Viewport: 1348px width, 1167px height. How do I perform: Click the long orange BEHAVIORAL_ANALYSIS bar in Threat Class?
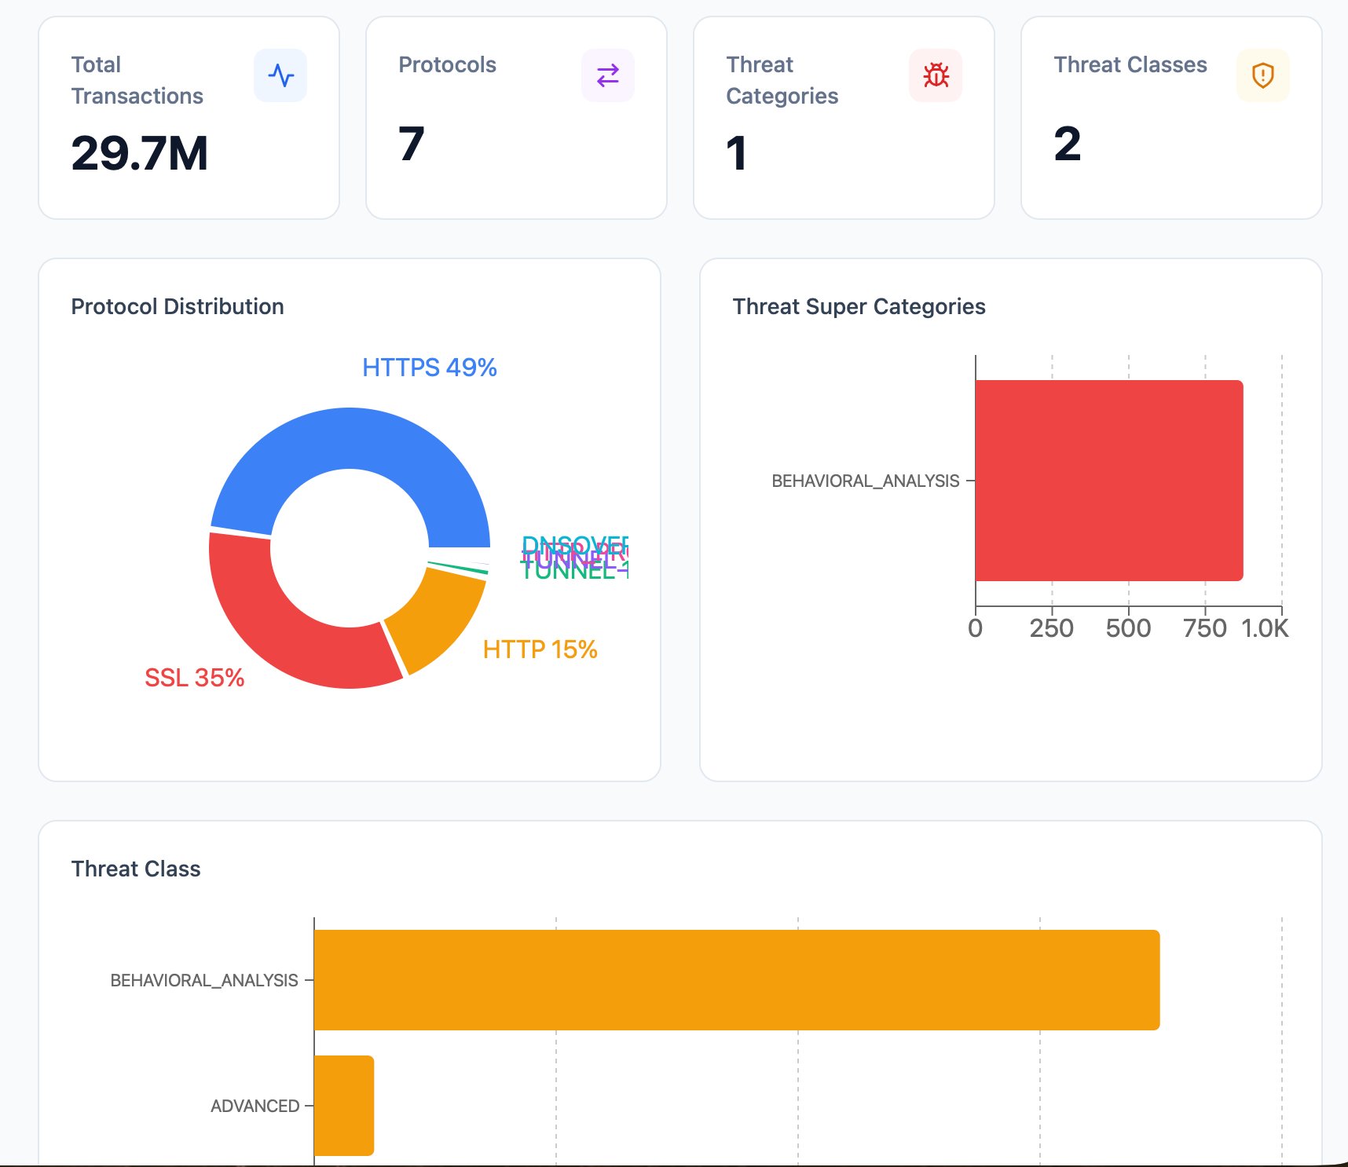click(x=736, y=980)
